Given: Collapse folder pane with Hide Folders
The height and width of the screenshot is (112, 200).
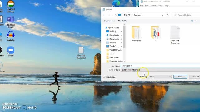Looking at the screenshot, I should [x=110, y=77].
